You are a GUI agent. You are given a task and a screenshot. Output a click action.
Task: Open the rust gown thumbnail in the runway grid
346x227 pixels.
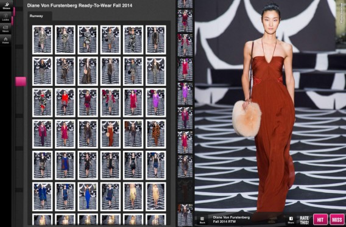click(110, 134)
